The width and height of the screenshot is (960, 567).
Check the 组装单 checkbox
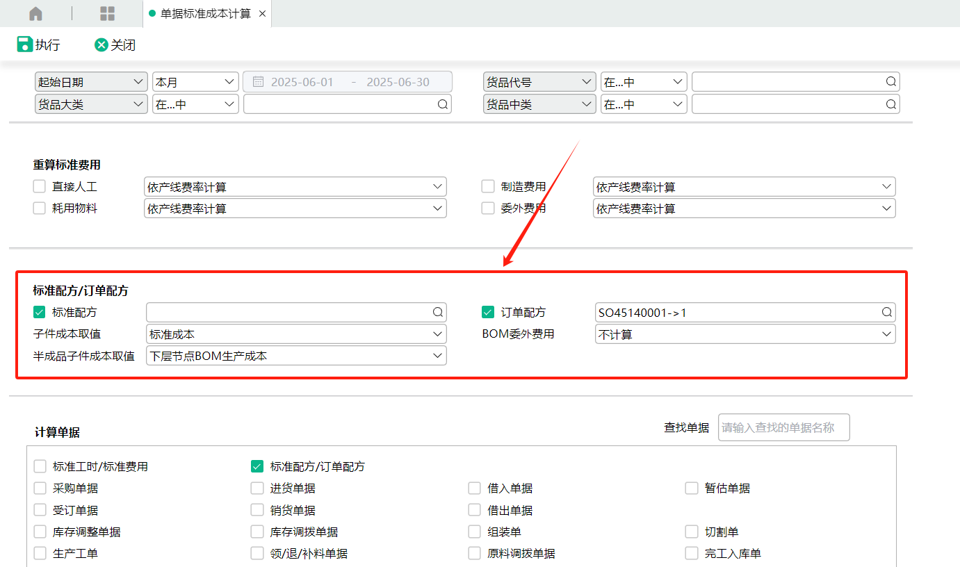pyautogui.click(x=474, y=532)
